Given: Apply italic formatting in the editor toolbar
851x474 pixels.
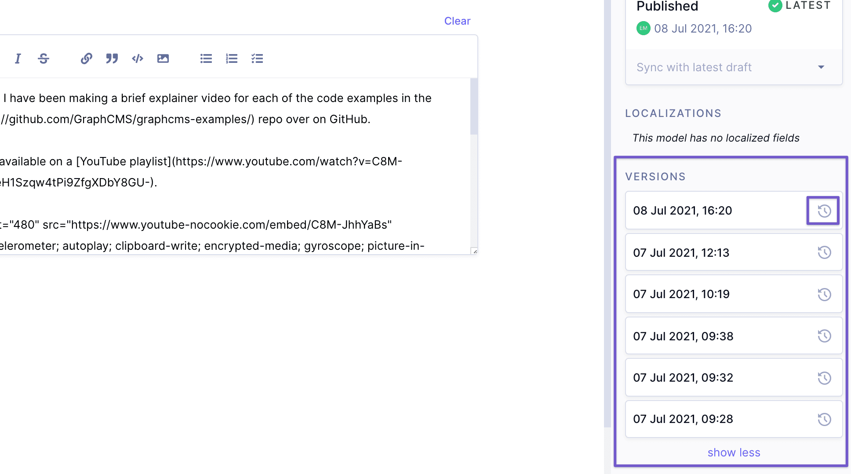Looking at the screenshot, I should (x=18, y=58).
